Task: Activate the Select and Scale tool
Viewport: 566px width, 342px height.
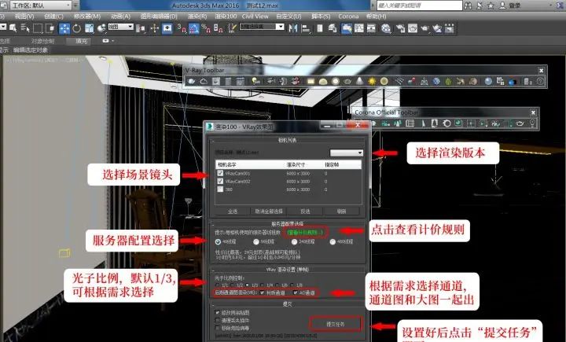Action: 89,28
